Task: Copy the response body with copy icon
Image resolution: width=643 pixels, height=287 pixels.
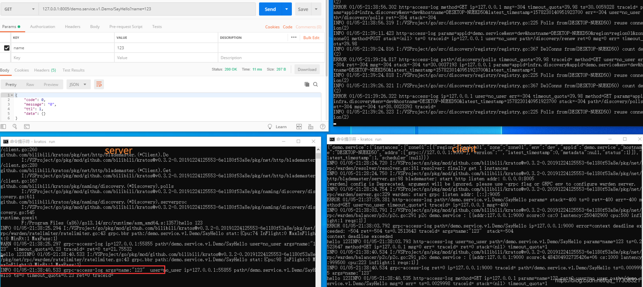Action: click(307, 84)
